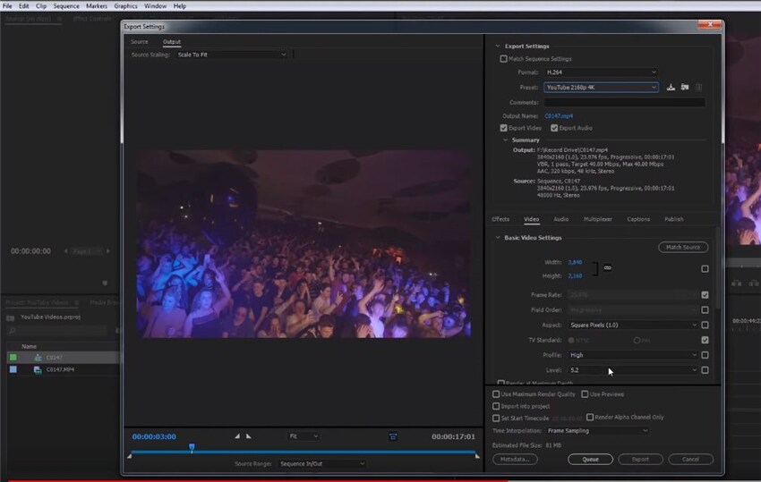Toggle the Frame Rate match source checkbox
This screenshot has height=482, width=761.
[705, 295]
